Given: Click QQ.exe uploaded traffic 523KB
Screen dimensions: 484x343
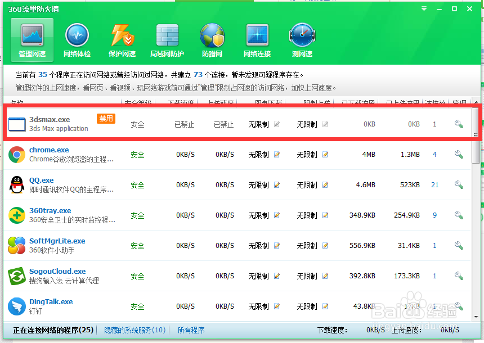Looking at the screenshot, I should click(410, 185).
